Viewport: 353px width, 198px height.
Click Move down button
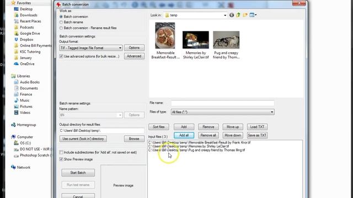233,135
